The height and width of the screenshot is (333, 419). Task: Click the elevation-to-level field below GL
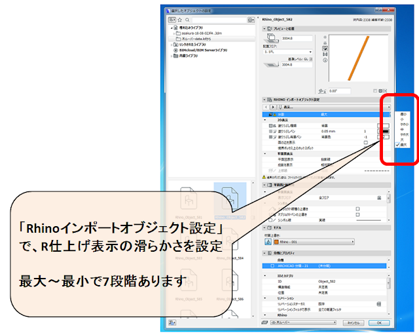297,65
